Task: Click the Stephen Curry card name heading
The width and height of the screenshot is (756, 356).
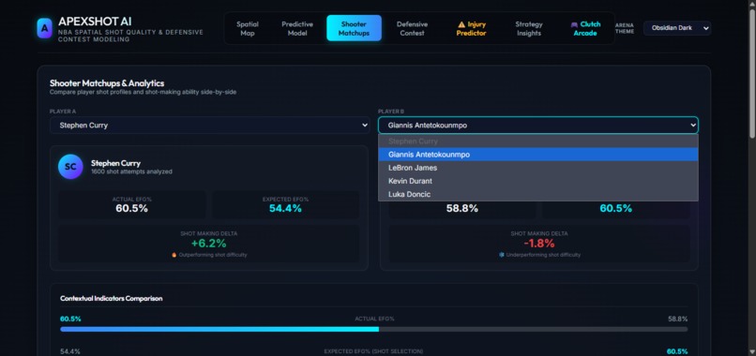Action: click(x=115, y=163)
